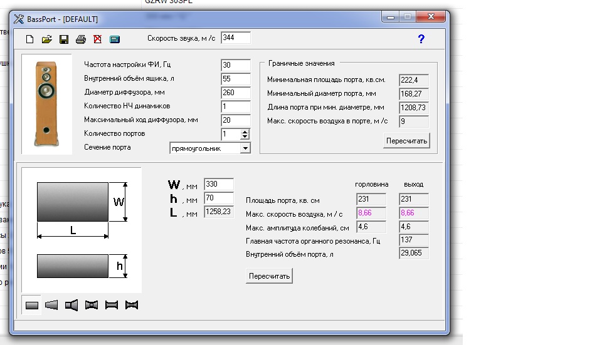
Task: Click the red crossed delete icon in toolbar
Action: click(98, 39)
